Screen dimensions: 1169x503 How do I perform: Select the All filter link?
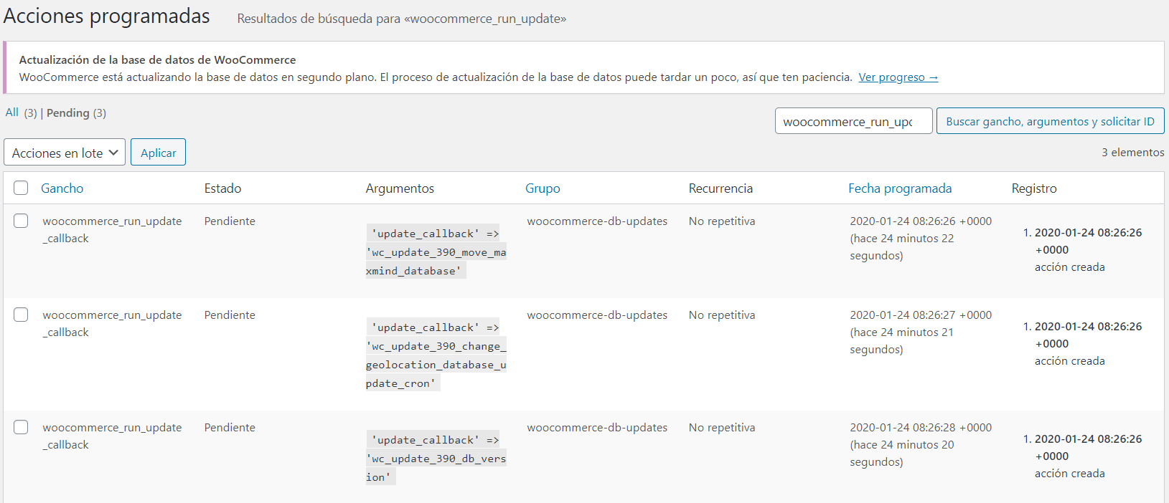pos(11,112)
